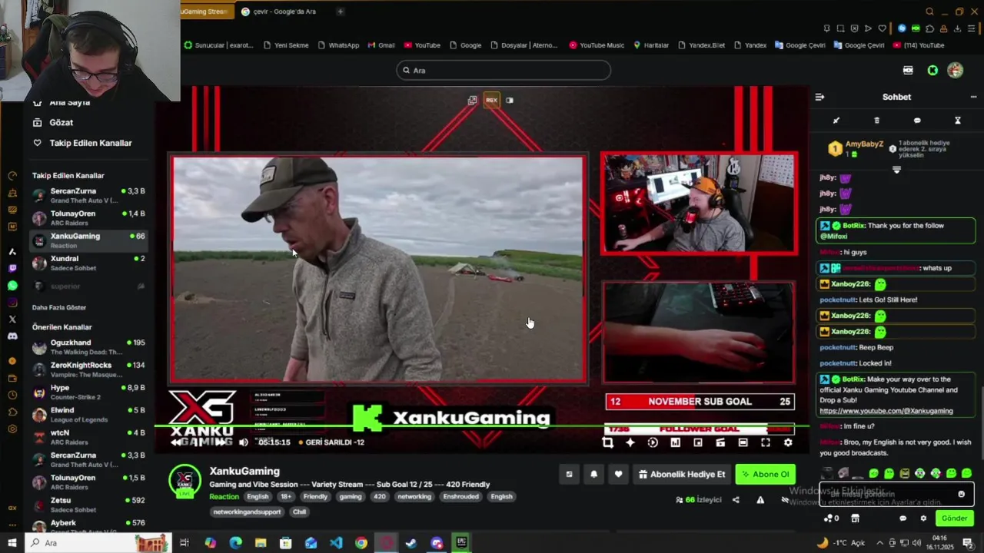This screenshot has height=553, width=984.
Task: Open Steam from Windows taskbar
Action: [411, 543]
